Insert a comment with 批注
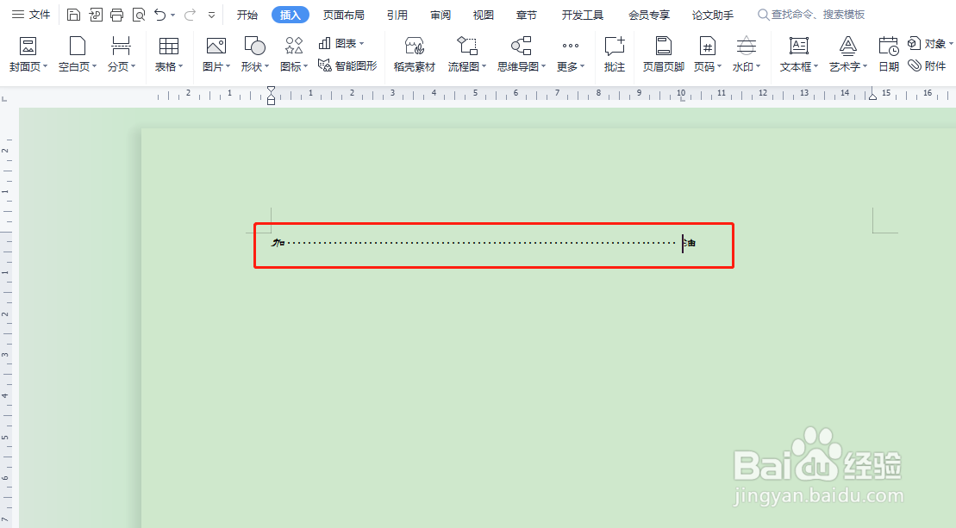Image resolution: width=956 pixels, height=528 pixels. 615,54
